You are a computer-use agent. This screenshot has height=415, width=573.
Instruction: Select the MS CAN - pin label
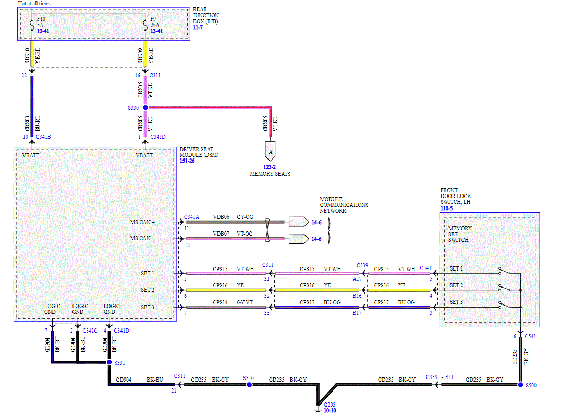[x=142, y=238]
